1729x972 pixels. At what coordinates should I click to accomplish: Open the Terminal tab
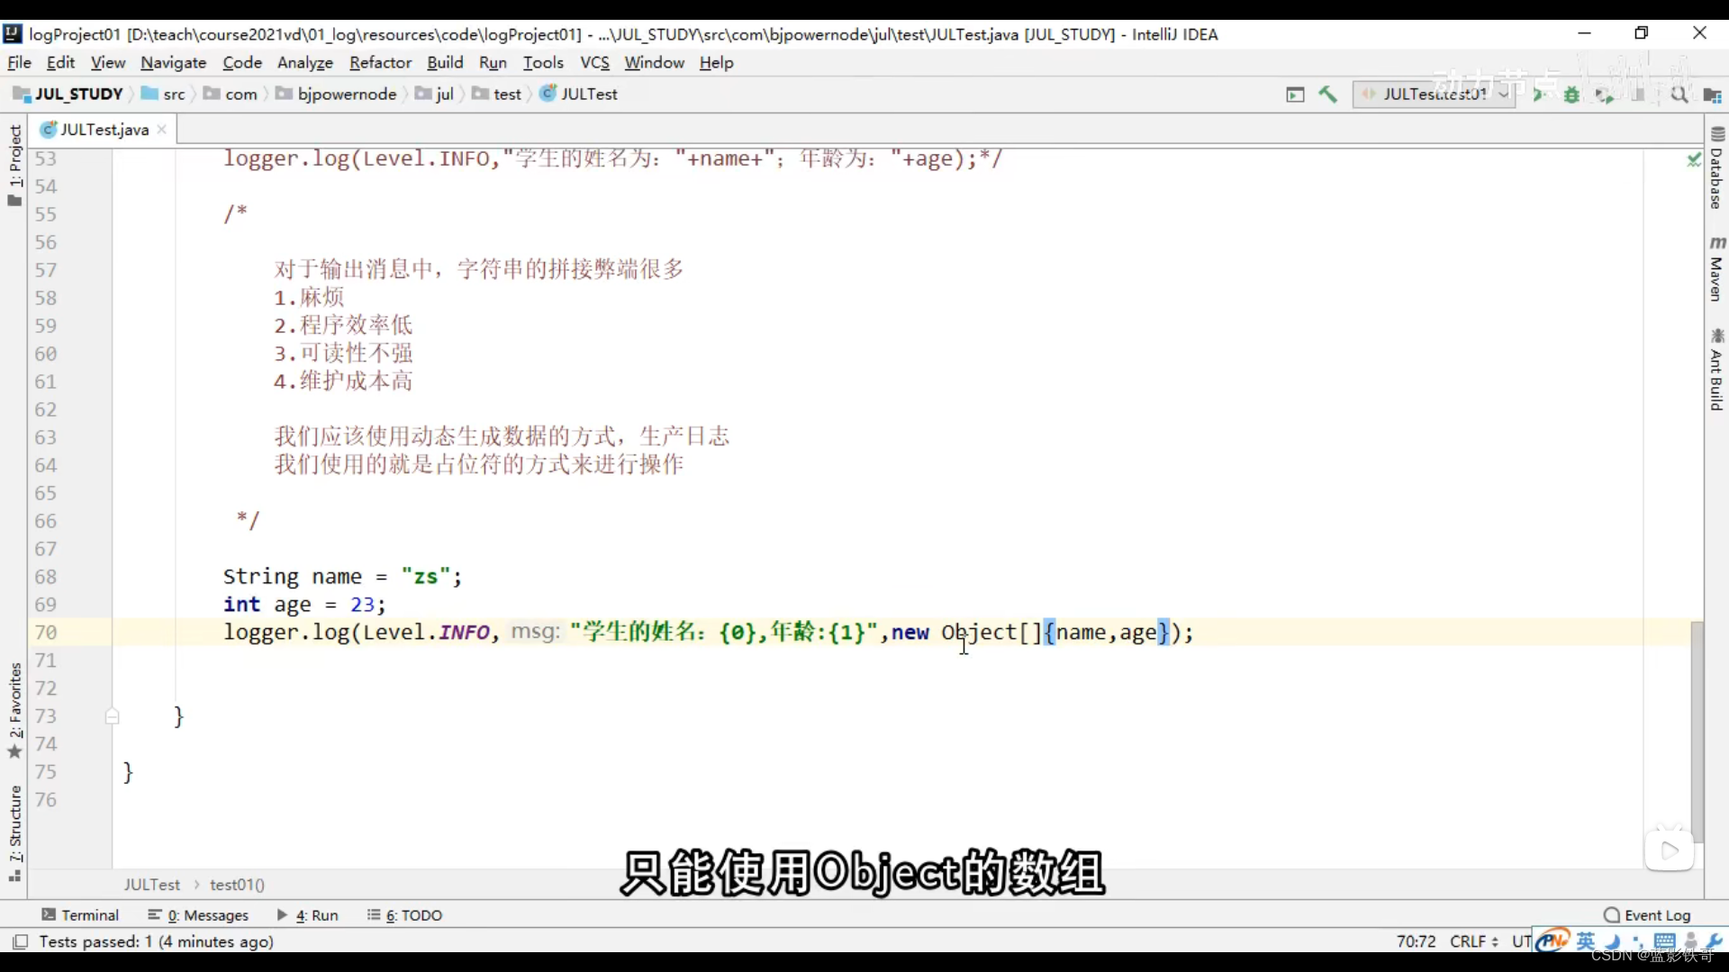click(81, 913)
